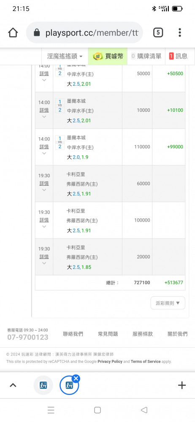Open the 聯絡我們 footer link
This screenshot has width=195, height=422.
coord(73,334)
